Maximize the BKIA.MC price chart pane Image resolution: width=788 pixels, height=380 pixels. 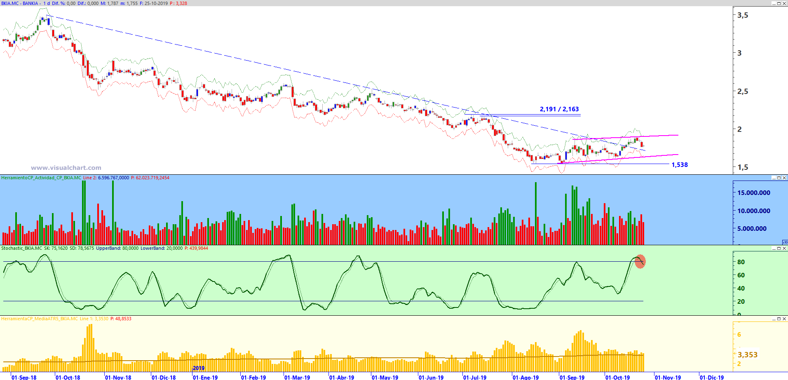pyautogui.click(x=779, y=3)
